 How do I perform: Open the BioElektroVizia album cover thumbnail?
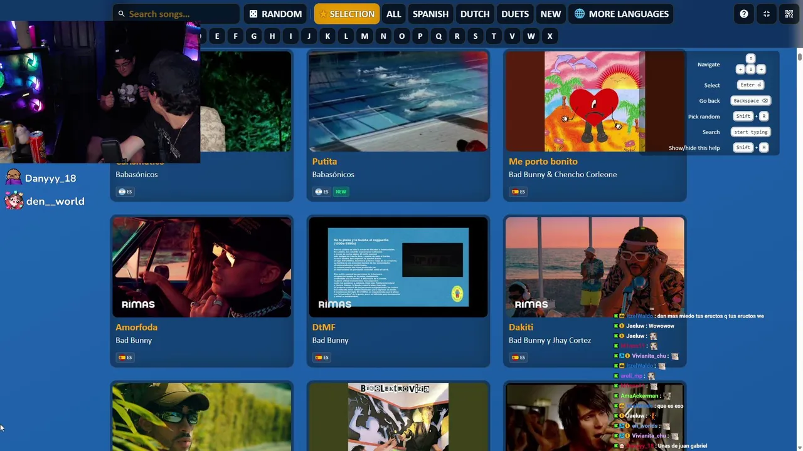[x=398, y=417]
